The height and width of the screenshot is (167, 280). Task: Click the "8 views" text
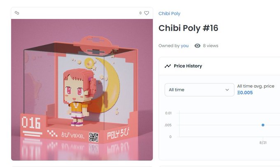pyautogui.click(x=210, y=46)
